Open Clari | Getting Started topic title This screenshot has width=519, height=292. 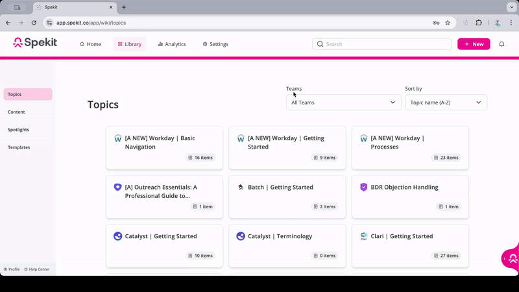402,236
